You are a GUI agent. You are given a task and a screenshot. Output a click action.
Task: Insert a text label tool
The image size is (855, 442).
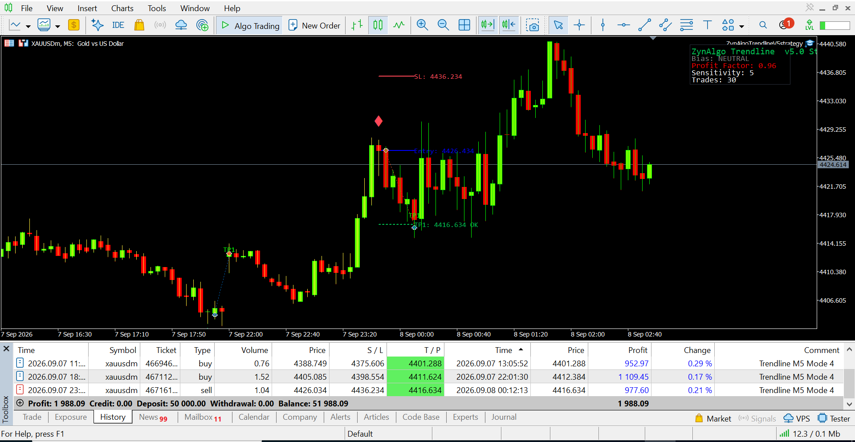[x=707, y=25]
